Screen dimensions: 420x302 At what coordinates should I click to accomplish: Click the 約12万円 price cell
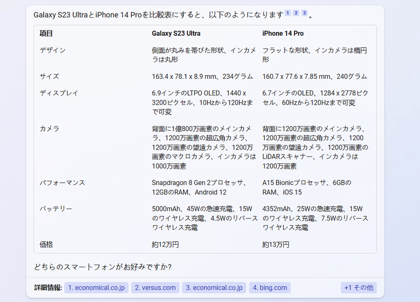point(165,244)
